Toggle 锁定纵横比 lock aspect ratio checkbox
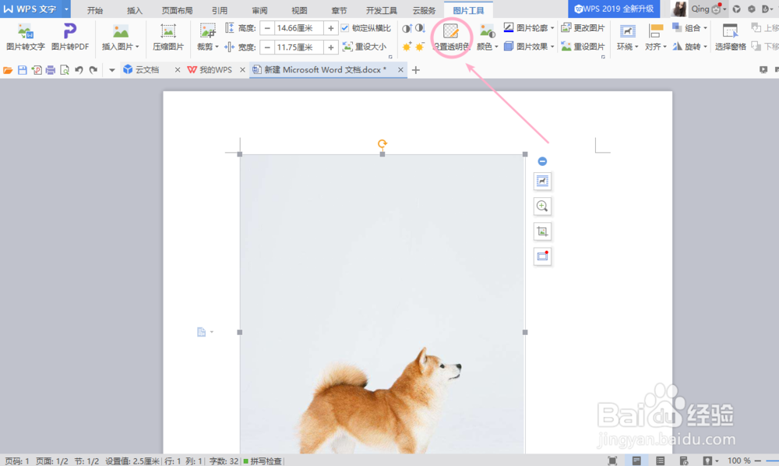 coord(345,28)
